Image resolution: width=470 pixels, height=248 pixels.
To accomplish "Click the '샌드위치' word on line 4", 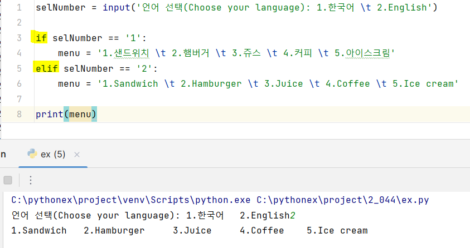I will (131, 53).
